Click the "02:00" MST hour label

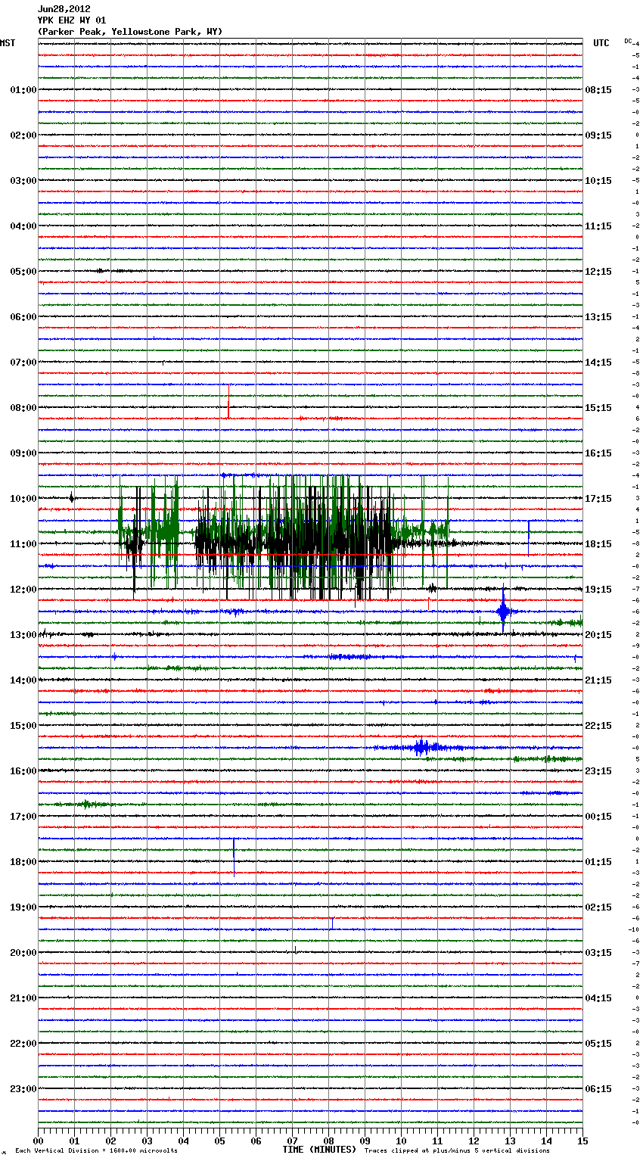click(x=23, y=135)
